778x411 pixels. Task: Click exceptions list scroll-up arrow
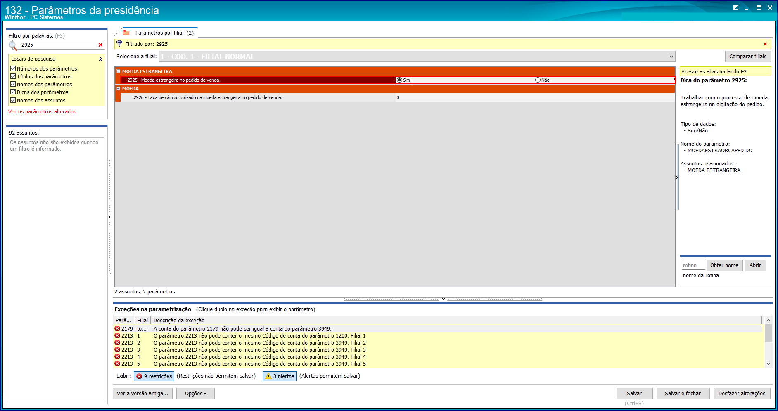click(x=768, y=320)
